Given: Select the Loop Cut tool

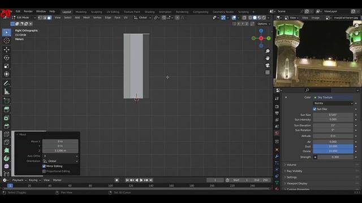Looking at the screenshot, I should [x=6, y=134].
